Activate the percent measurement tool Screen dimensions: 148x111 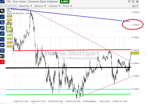2,22
